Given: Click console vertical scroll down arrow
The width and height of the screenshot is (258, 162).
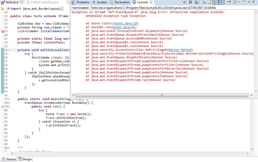Looking at the screenshot, I should pyautogui.click(x=256, y=91).
